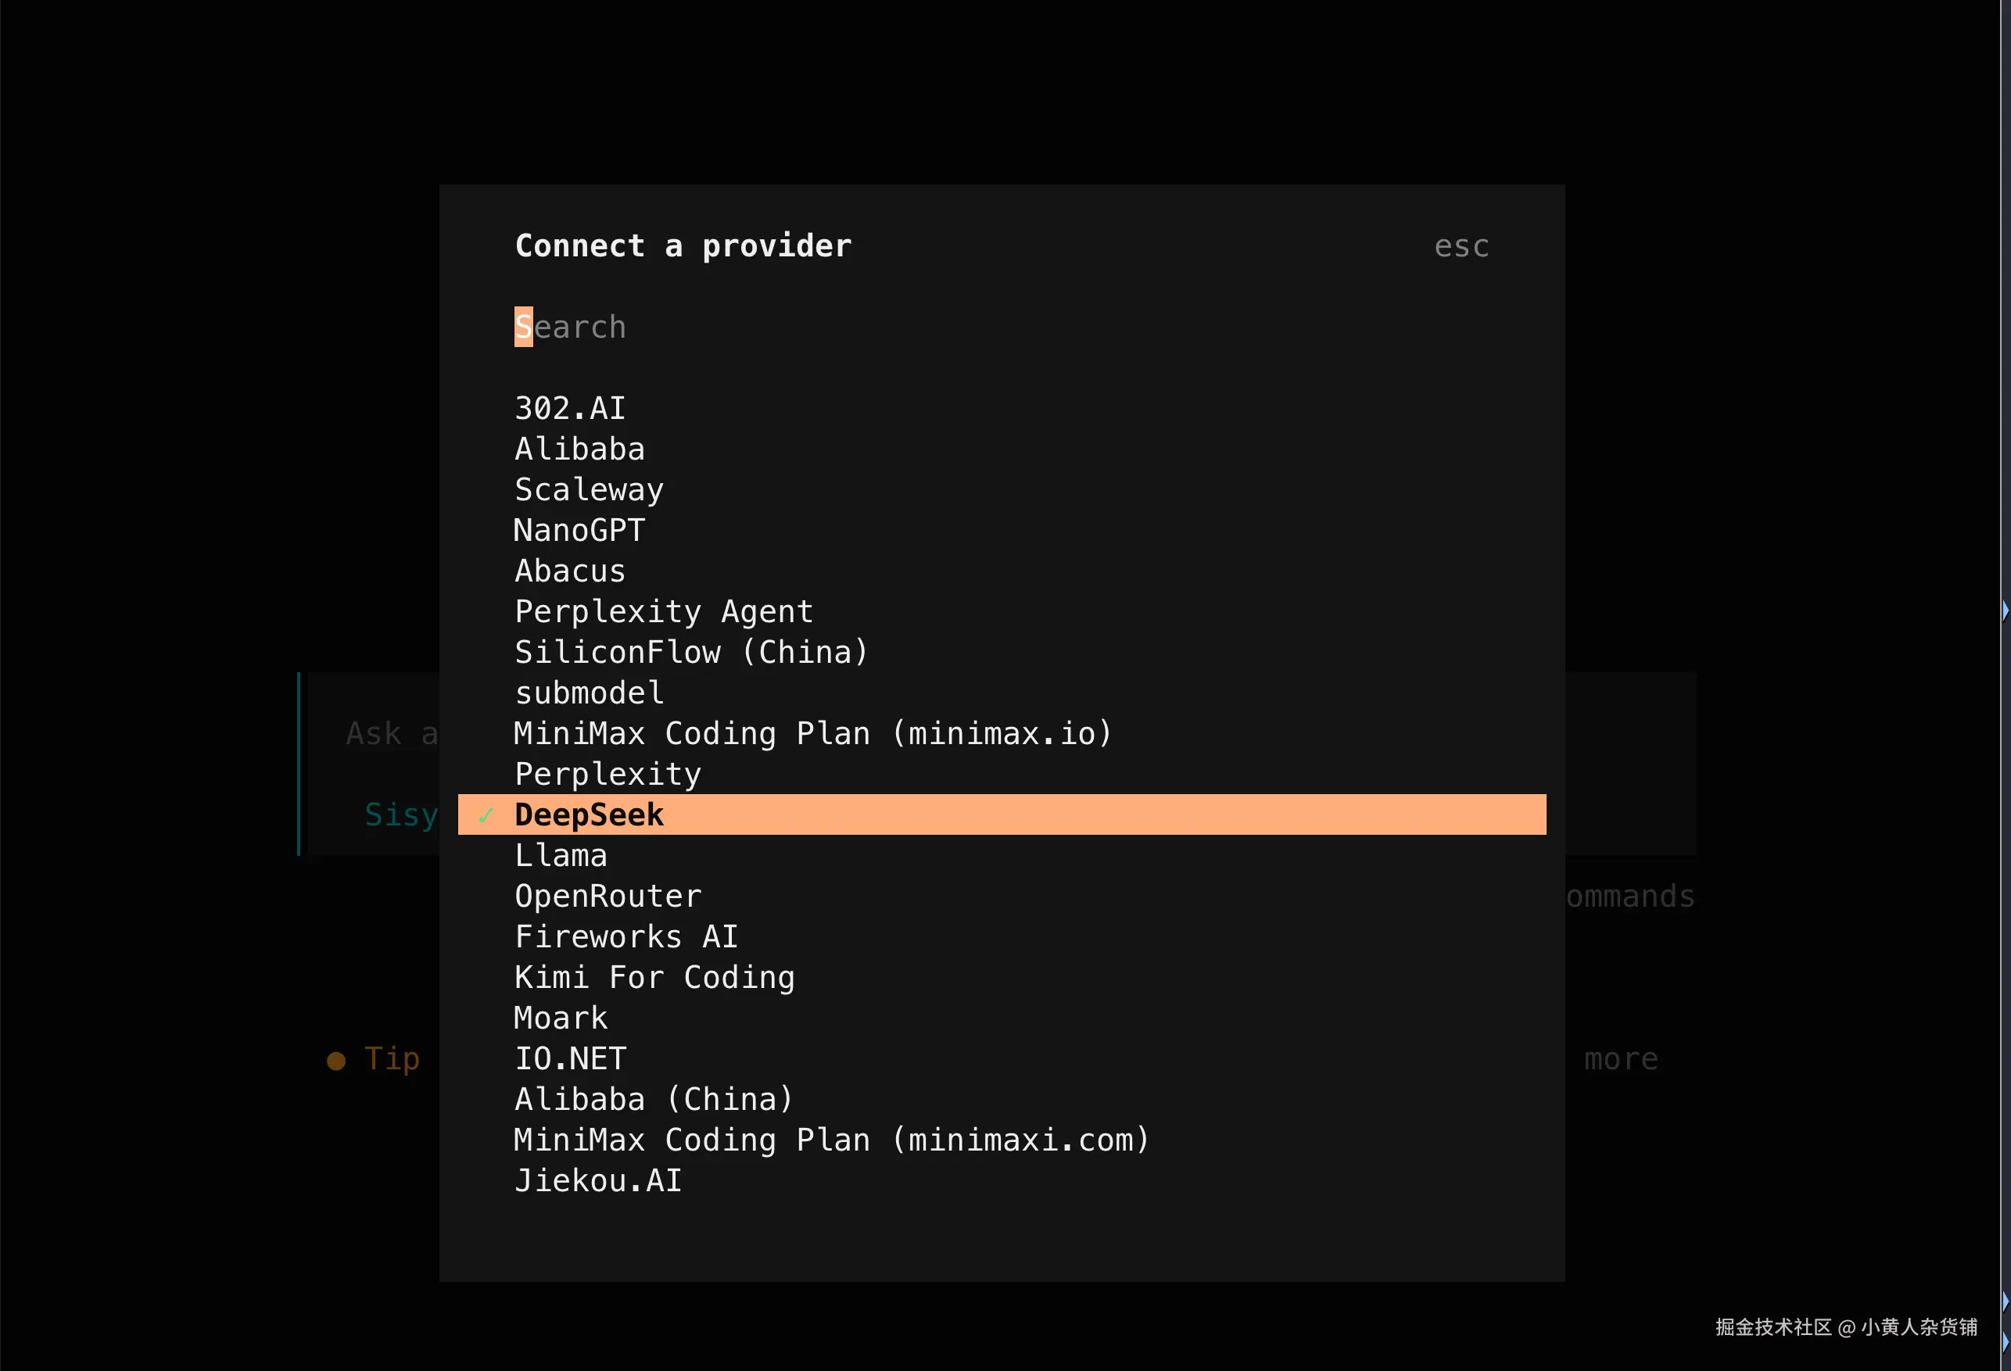Select Jiekou.AI at the list bottom
Screen dimensions: 2011x1371
(597, 1179)
